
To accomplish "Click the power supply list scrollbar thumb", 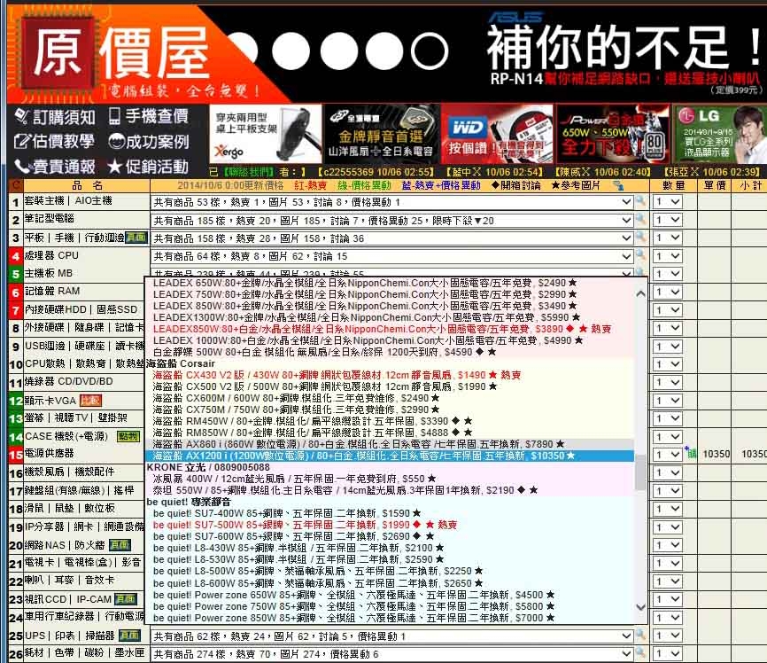I will (640, 472).
